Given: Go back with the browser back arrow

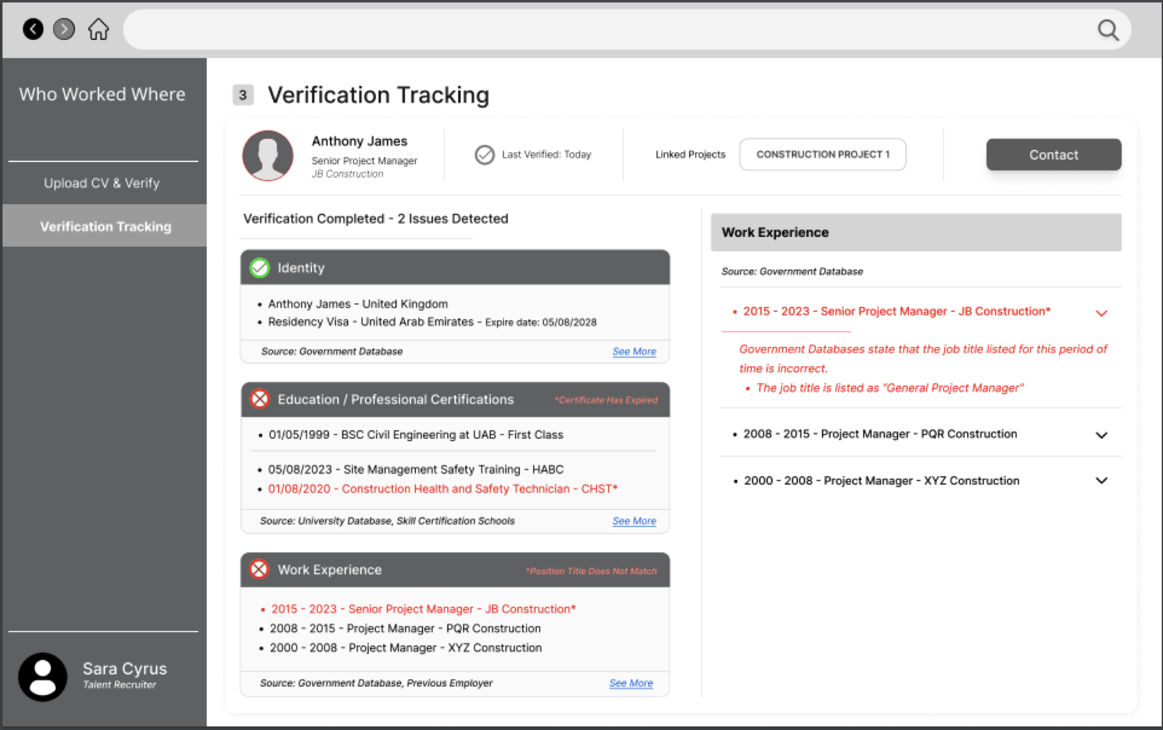Looking at the screenshot, I should pyautogui.click(x=33, y=29).
